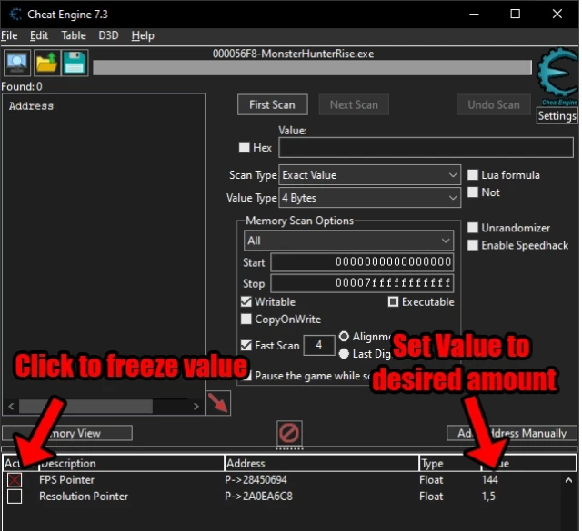Save table with the floppy disk icon
Viewport: 582px width, 531px height.
75,63
